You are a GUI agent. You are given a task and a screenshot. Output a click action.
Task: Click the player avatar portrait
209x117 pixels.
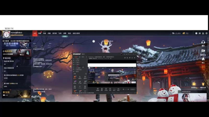pyautogui.click(x=6, y=34)
